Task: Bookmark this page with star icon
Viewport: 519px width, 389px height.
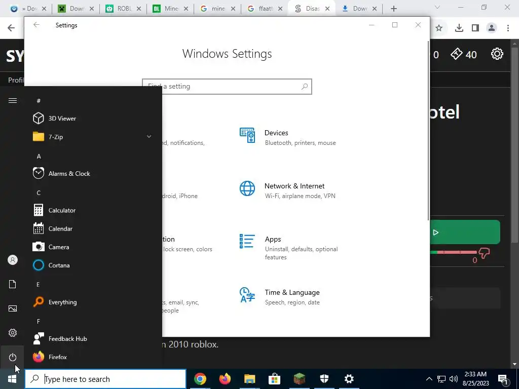Action: click(x=439, y=28)
